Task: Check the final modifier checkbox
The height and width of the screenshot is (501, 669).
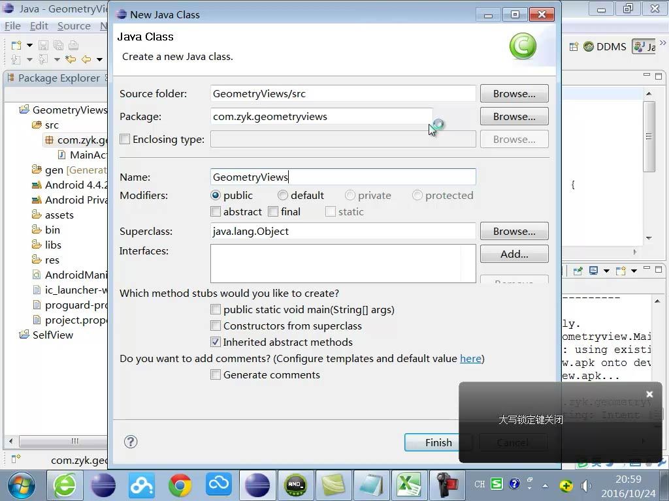Action: click(273, 211)
